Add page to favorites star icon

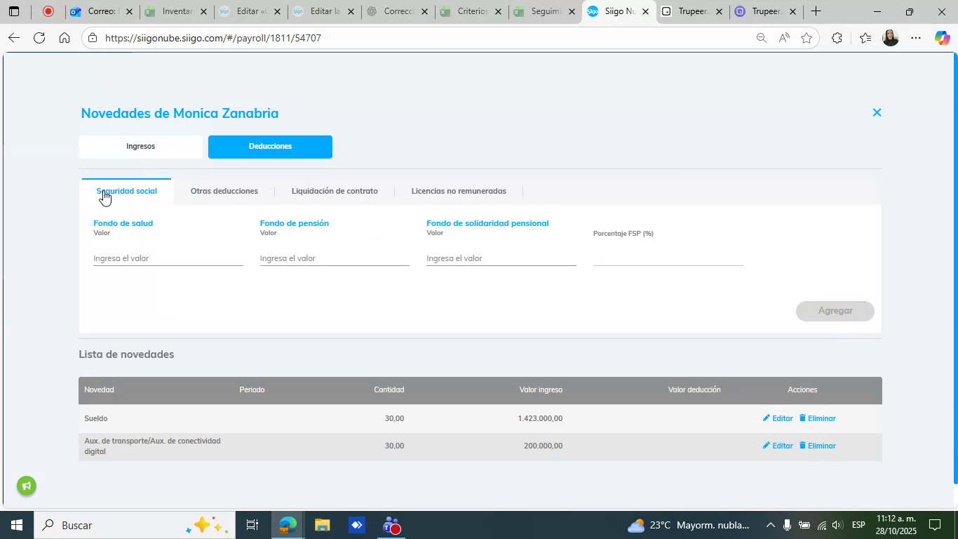[x=807, y=38]
